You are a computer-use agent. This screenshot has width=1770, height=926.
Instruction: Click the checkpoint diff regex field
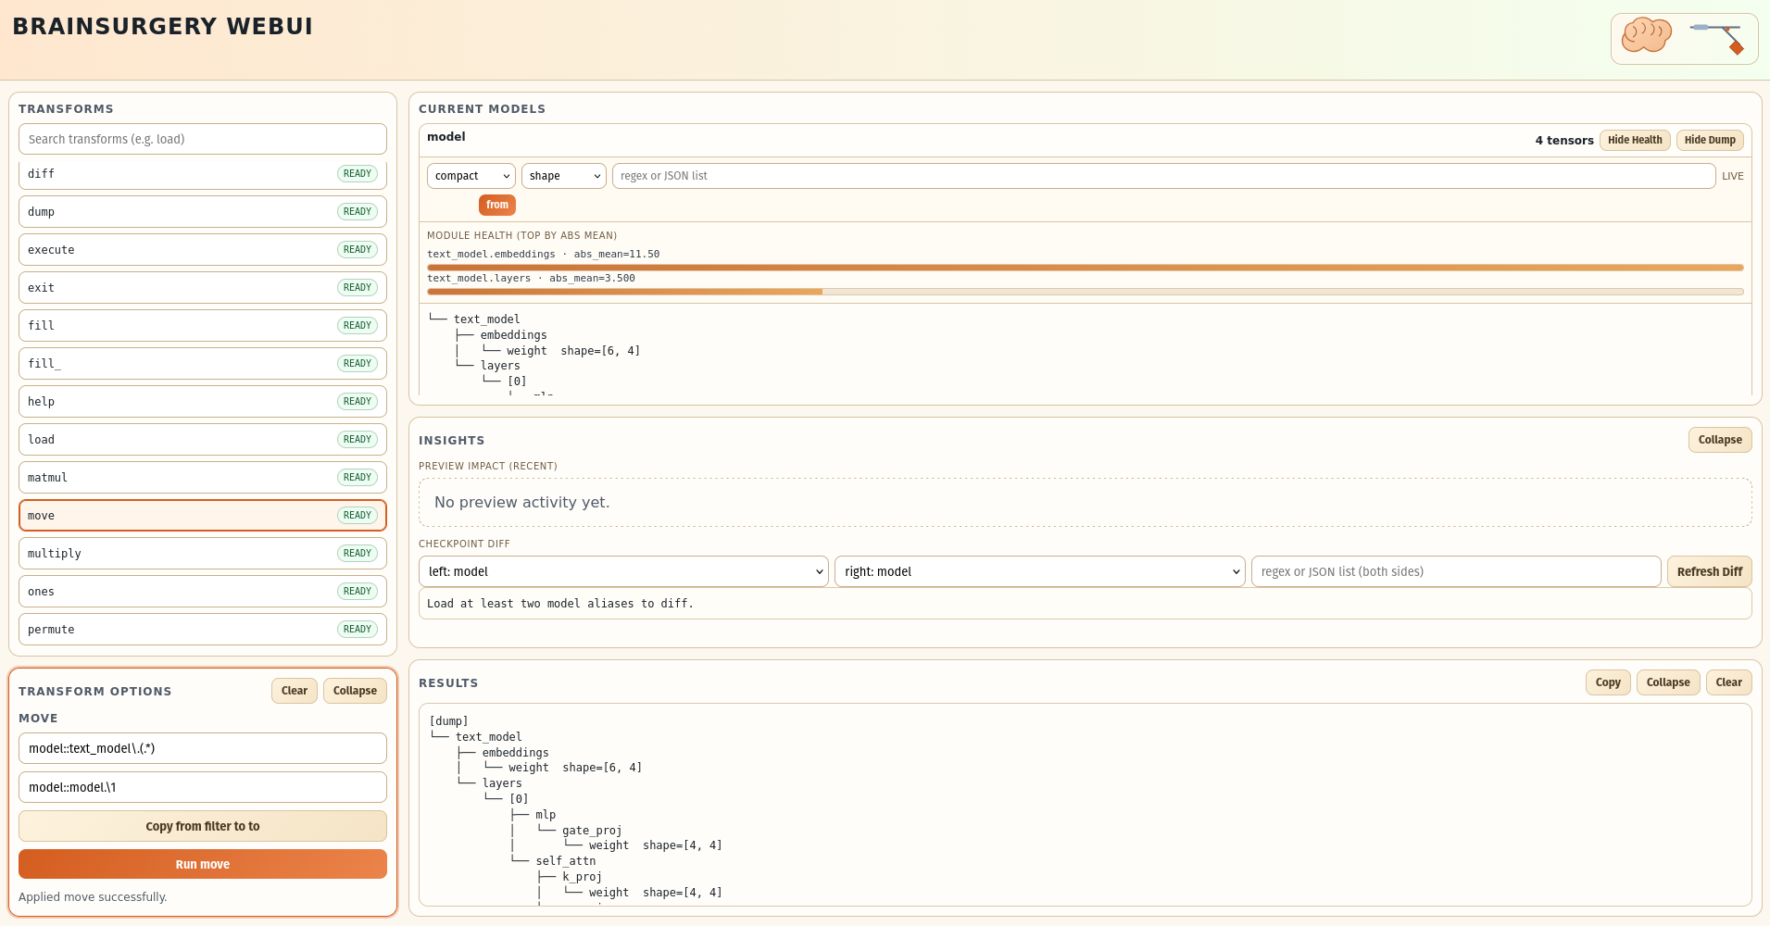(1456, 571)
